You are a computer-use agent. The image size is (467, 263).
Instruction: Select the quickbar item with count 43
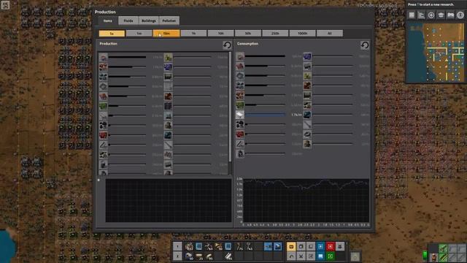pyautogui.click(x=249, y=246)
